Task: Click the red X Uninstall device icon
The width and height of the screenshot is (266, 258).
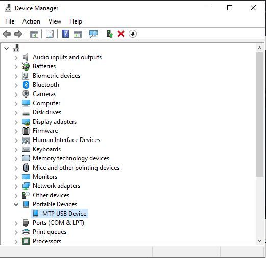Action: [121, 34]
